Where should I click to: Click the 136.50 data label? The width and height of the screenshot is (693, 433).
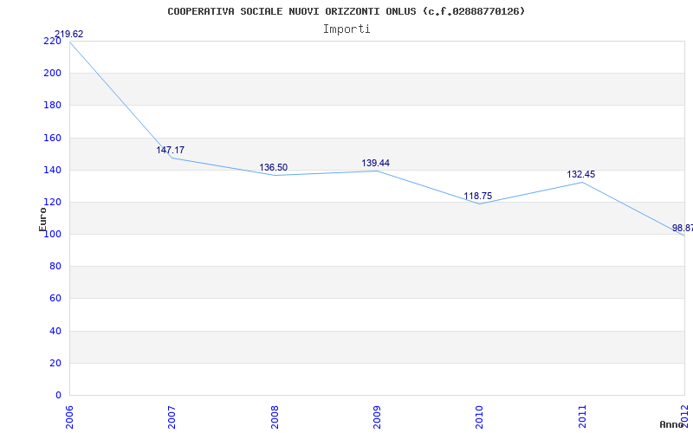[x=273, y=167]
